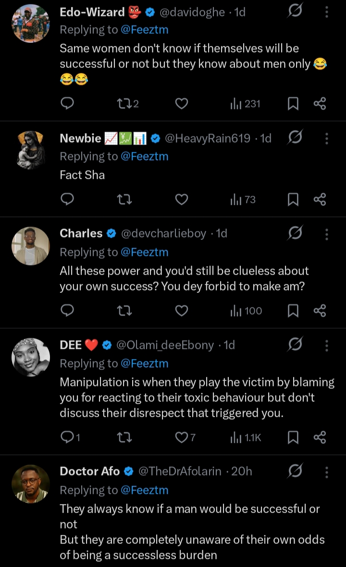
Task: Like Newbie's "Fact Sha" reply
Action: point(181,199)
